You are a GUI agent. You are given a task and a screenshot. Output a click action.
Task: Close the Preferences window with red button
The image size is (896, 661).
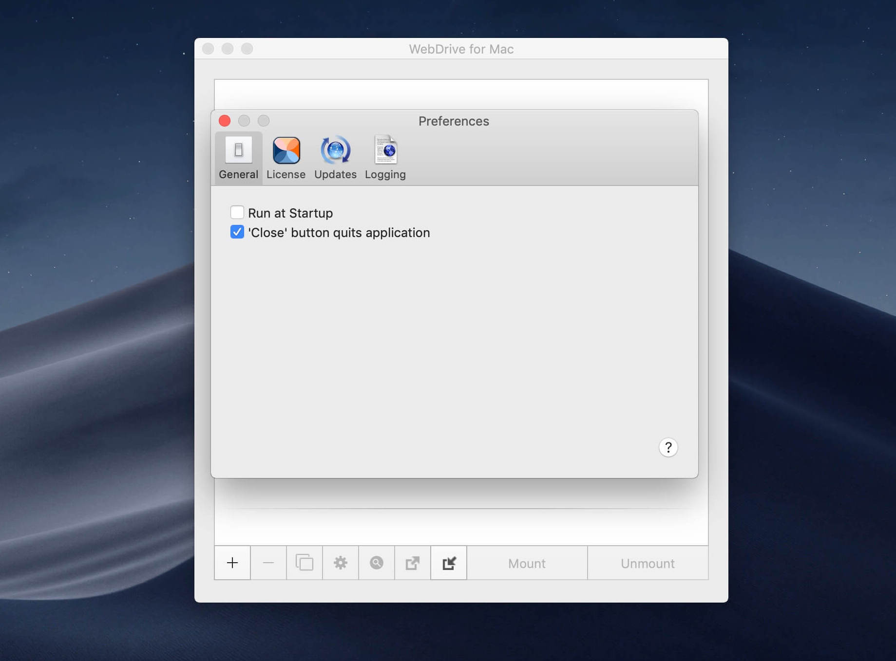point(225,121)
